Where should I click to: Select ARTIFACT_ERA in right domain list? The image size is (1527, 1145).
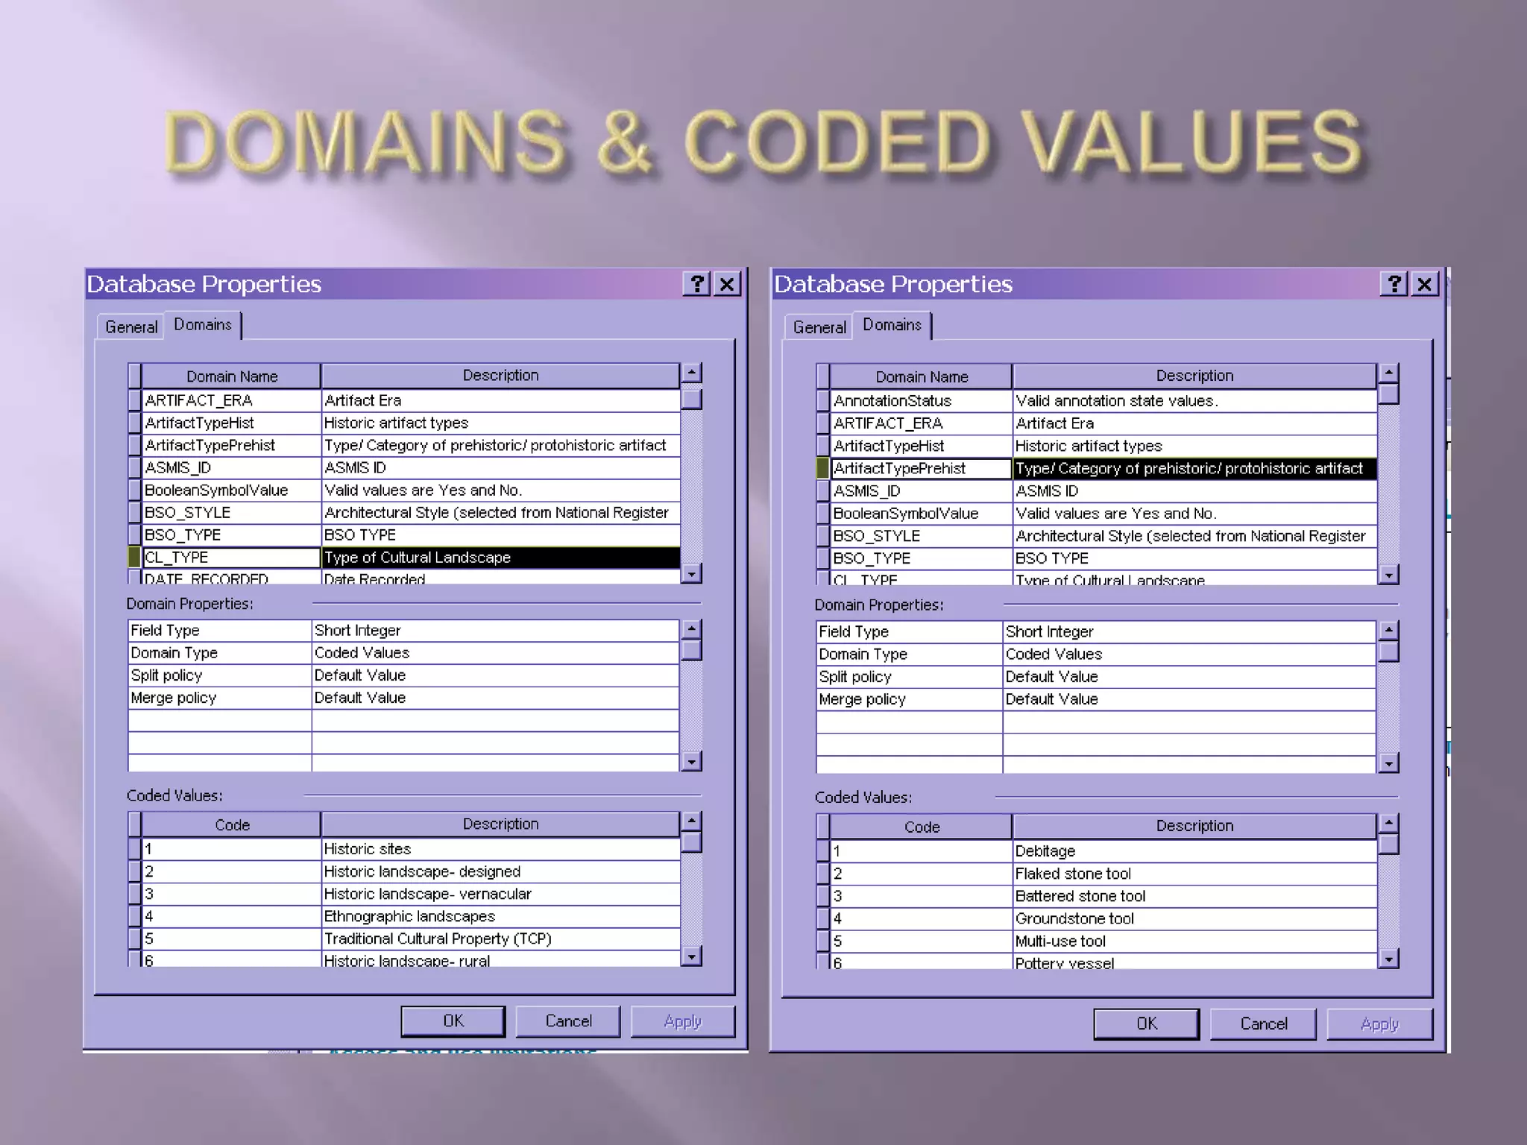(921, 423)
